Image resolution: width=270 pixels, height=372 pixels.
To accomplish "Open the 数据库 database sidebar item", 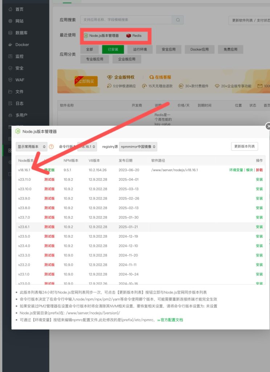I will [21, 33].
